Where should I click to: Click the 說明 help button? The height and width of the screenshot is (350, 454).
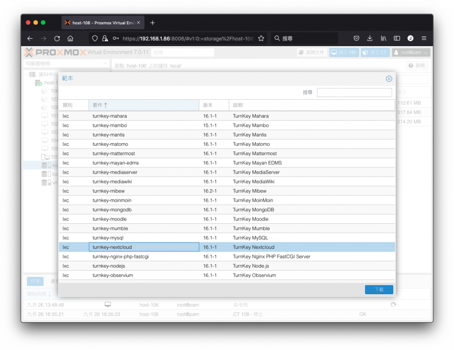(417, 66)
